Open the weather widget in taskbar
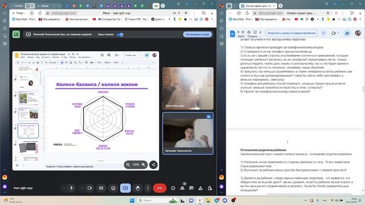This screenshot has height=205, width=365. pyautogui.click(x=13, y=200)
